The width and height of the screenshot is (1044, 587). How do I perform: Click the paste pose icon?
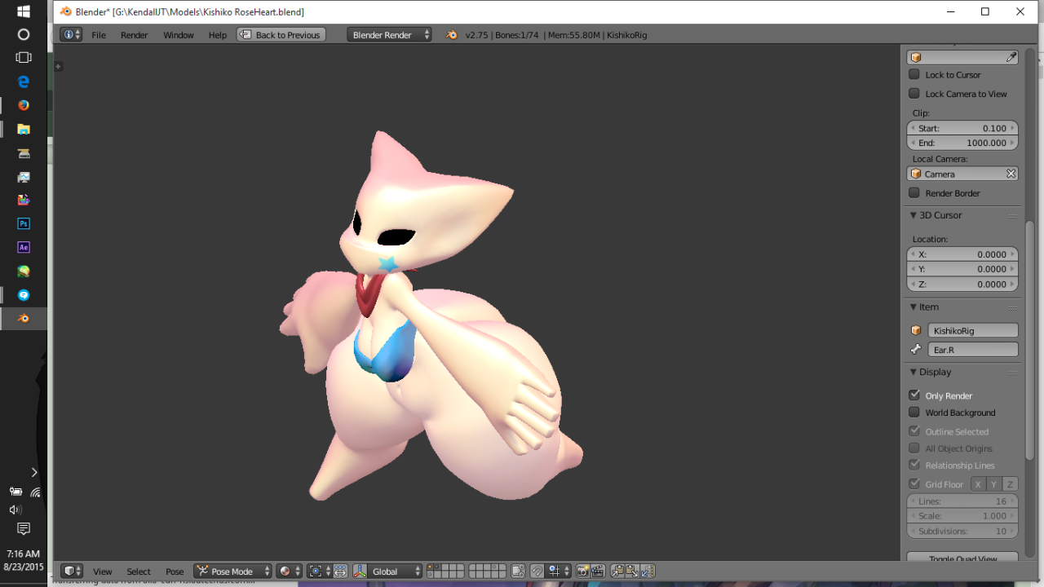[632, 572]
